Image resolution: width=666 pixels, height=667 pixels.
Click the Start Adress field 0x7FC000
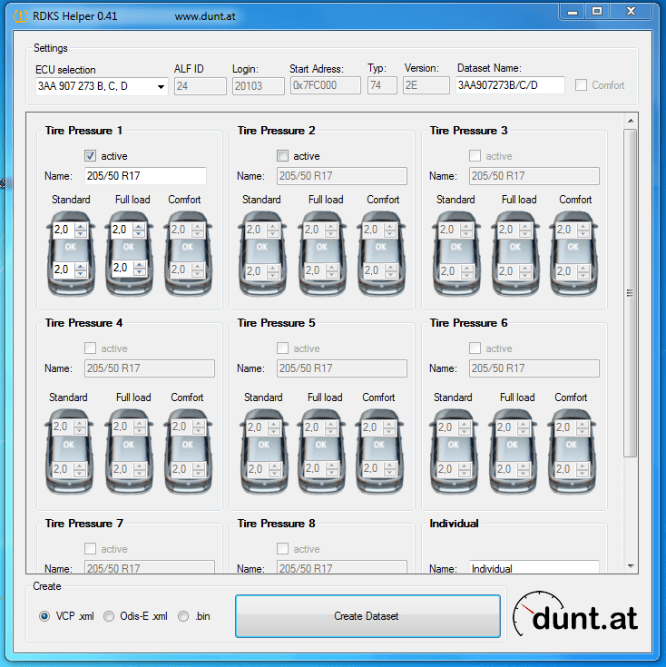(326, 85)
